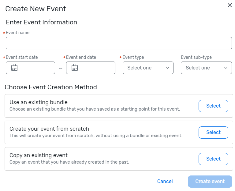
Task: Open the end date calendar picker icon
Action: [75, 68]
